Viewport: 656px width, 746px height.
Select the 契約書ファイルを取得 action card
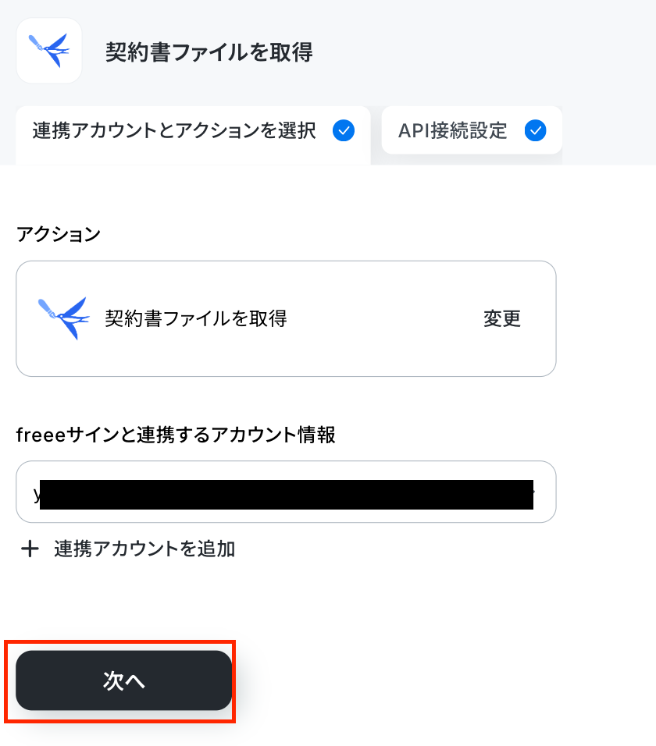tap(286, 318)
